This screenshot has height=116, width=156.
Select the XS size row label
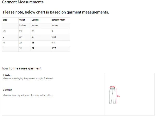click(x=4, y=31)
